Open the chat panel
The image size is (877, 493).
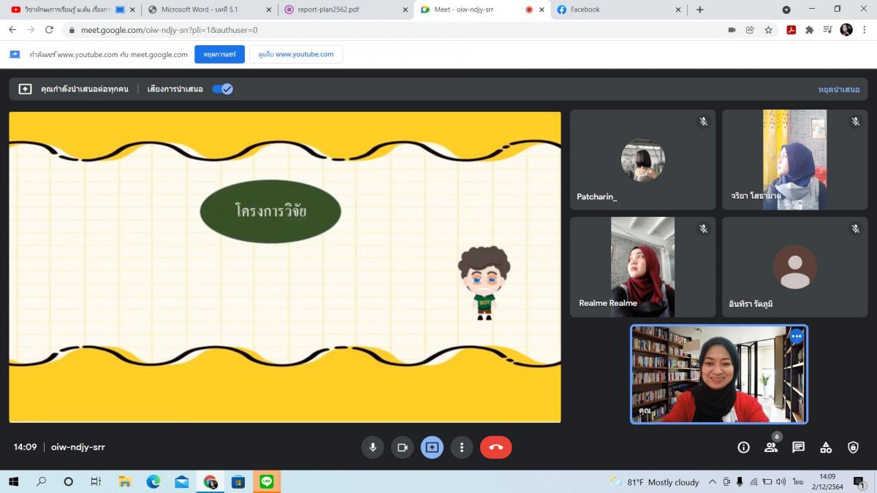(798, 448)
